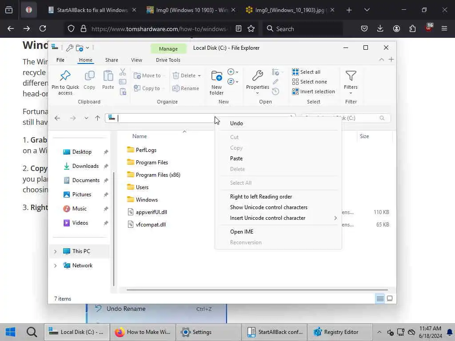Image resolution: width=455 pixels, height=341 pixels.
Task: Open Settings from taskbar
Action: tap(208, 332)
